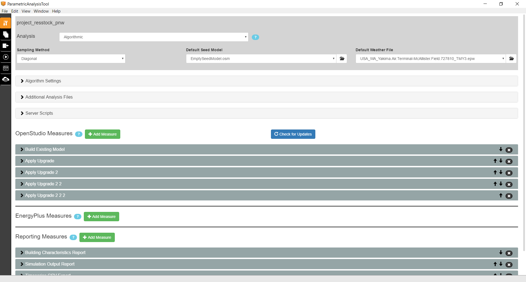Open the File menu
The image size is (526, 282).
point(4,11)
